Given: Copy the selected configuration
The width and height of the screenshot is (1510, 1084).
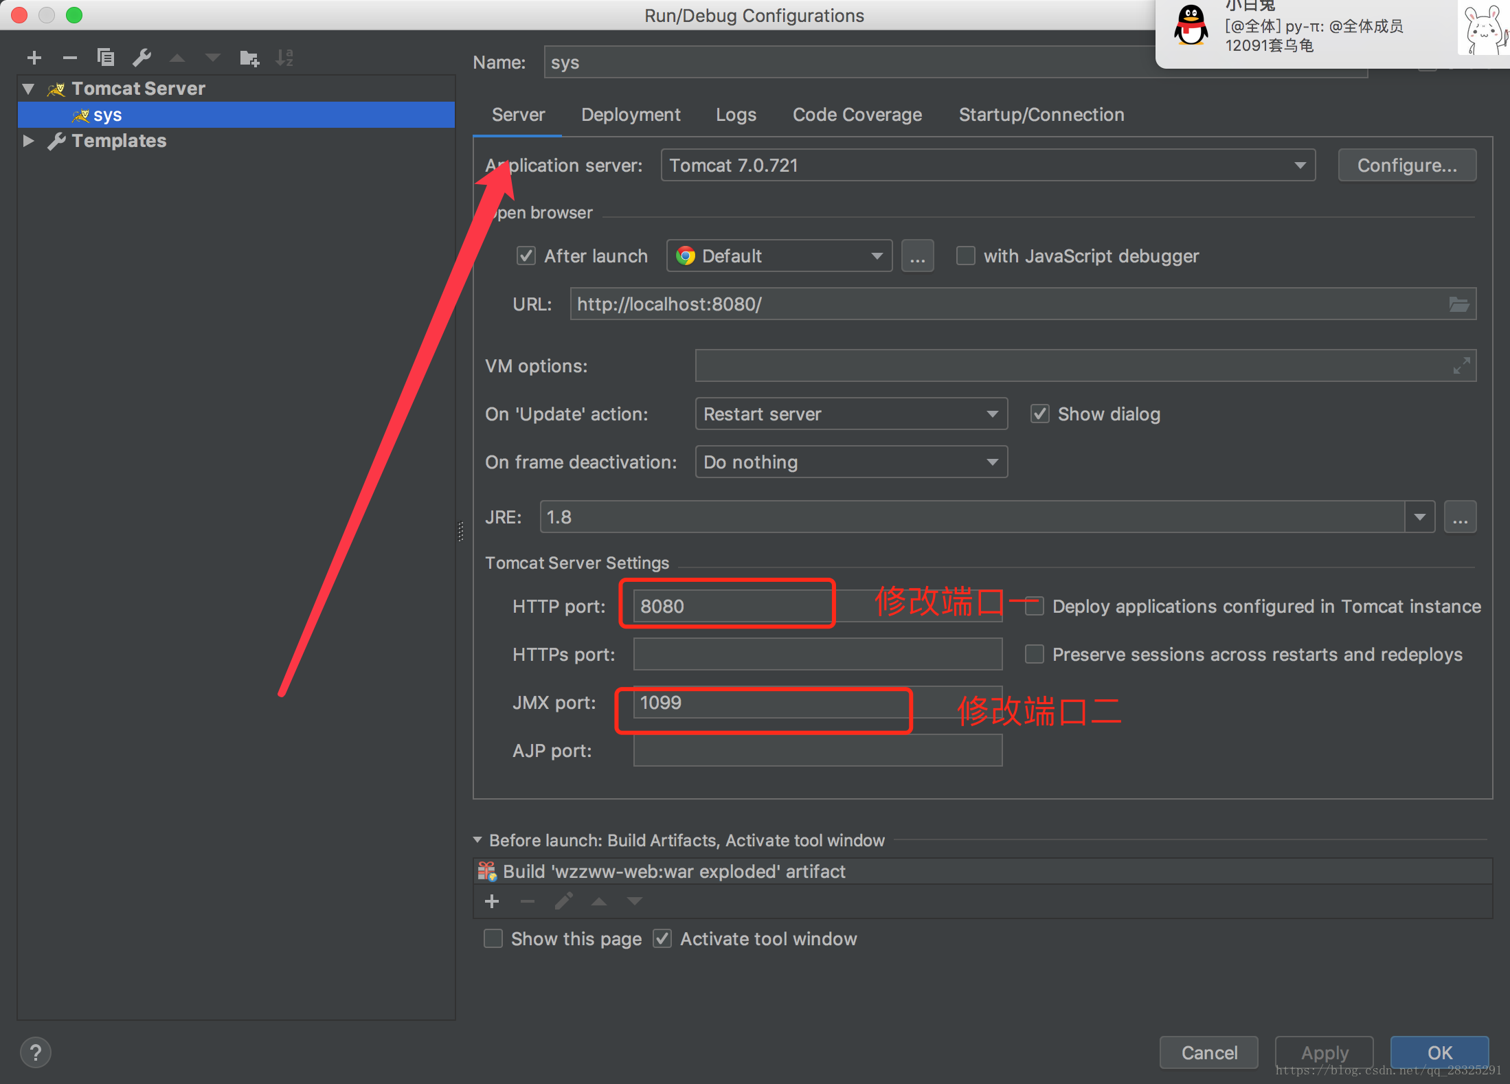Looking at the screenshot, I should [x=106, y=58].
